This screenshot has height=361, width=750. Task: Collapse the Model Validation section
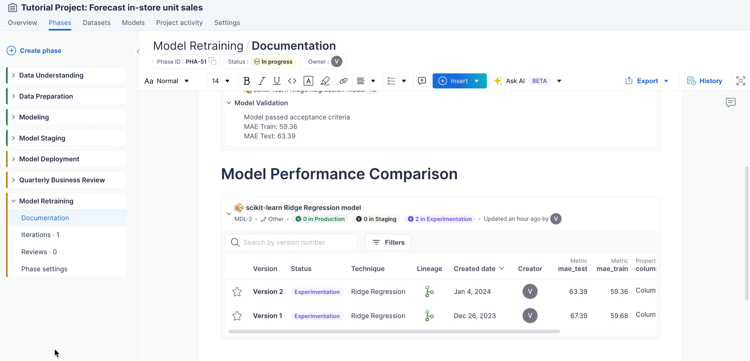229,103
